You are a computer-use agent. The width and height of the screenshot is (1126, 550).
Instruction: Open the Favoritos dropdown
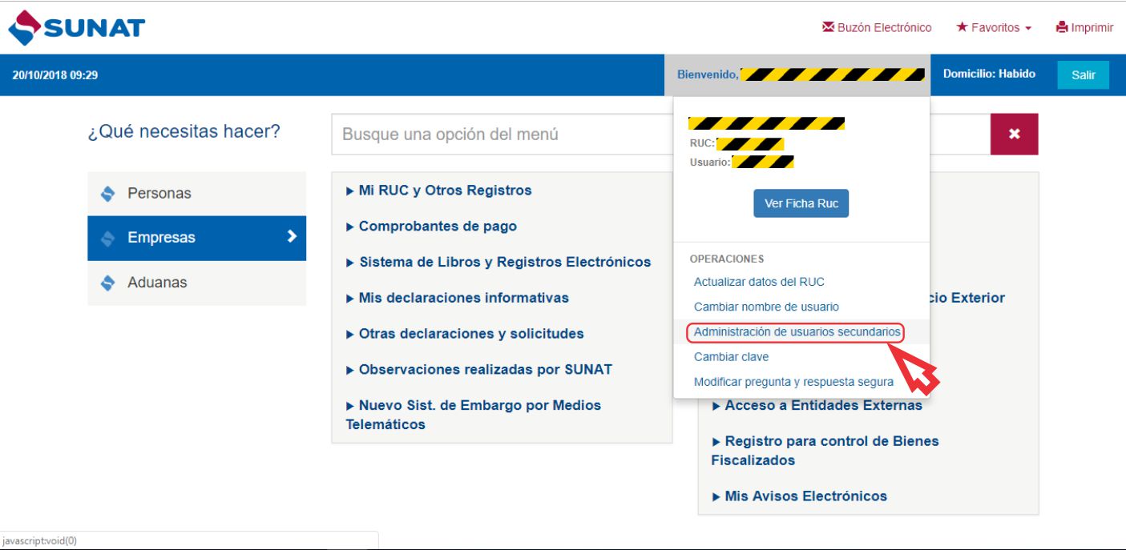pyautogui.click(x=994, y=27)
